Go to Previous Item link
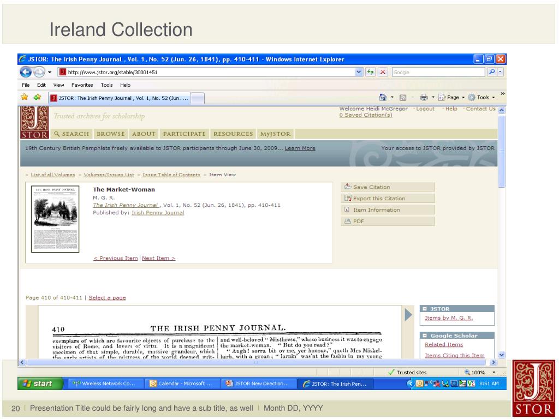The width and height of the screenshot is (559, 419). (116, 258)
